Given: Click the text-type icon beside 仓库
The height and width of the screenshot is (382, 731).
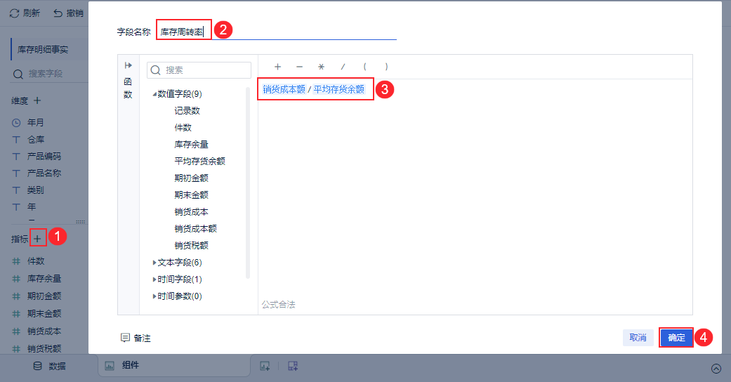Looking at the screenshot, I should [x=16, y=140].
